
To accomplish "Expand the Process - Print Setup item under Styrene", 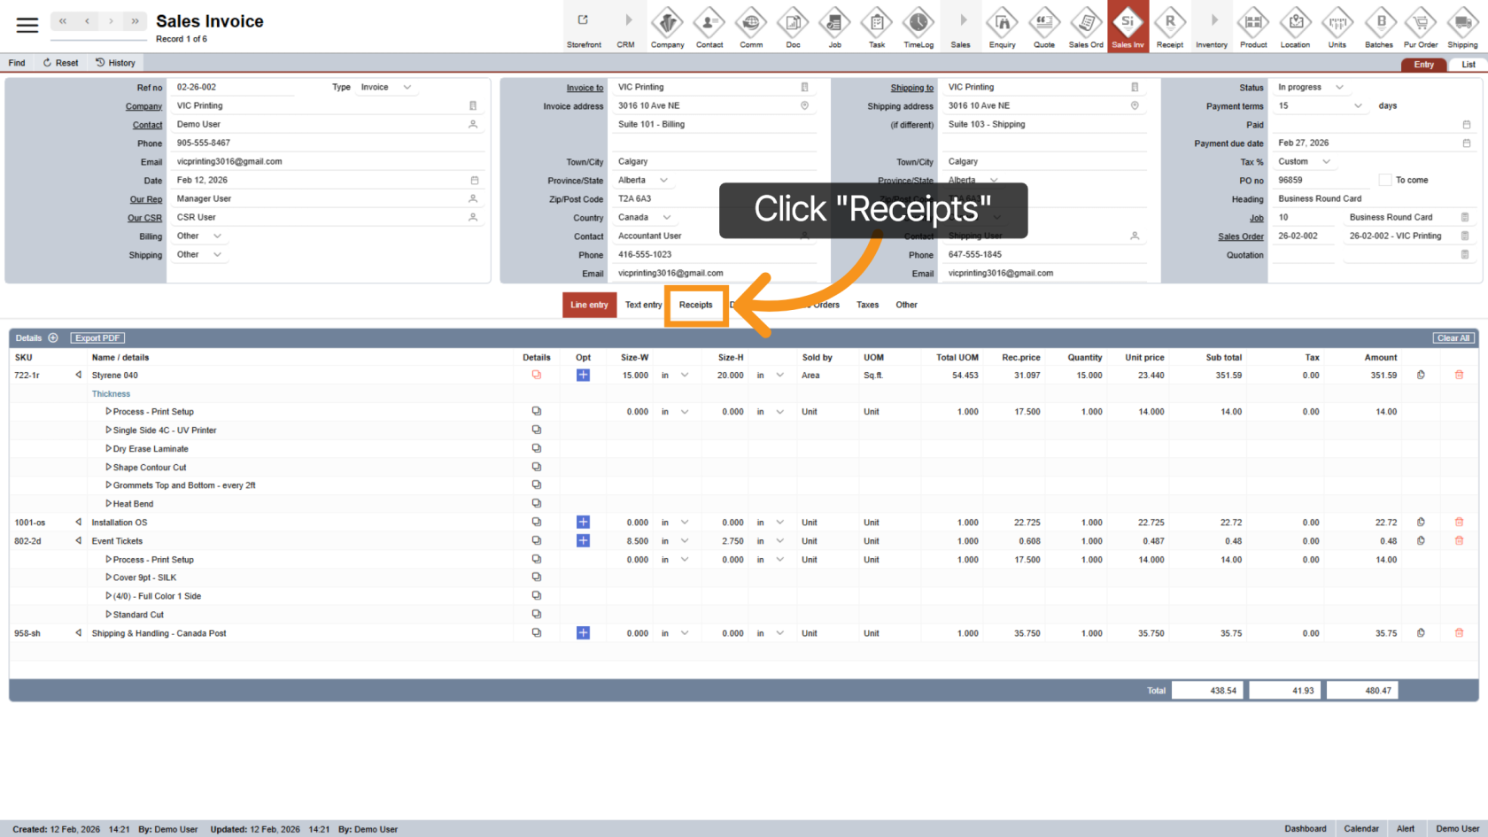I will coord(109,412).
